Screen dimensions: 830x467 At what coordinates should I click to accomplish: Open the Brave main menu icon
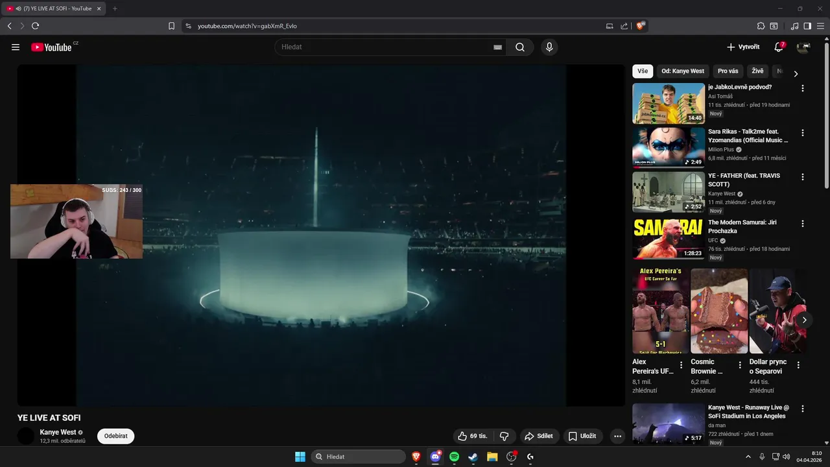[x=820, y=26]
